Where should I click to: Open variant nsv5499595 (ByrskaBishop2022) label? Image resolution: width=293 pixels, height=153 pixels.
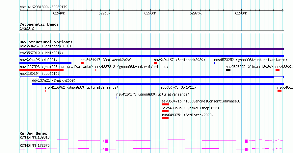[x=190, y=108]
